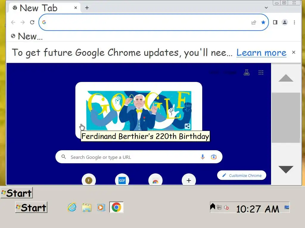The height and width of the screenshot is (228, 305).
Task: Open the F shortcut tile
Action: tap(89, 180)
